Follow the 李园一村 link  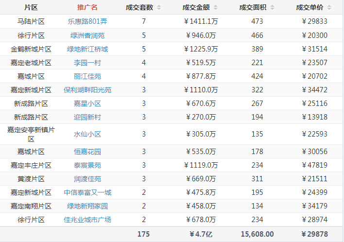click(87, 63)
